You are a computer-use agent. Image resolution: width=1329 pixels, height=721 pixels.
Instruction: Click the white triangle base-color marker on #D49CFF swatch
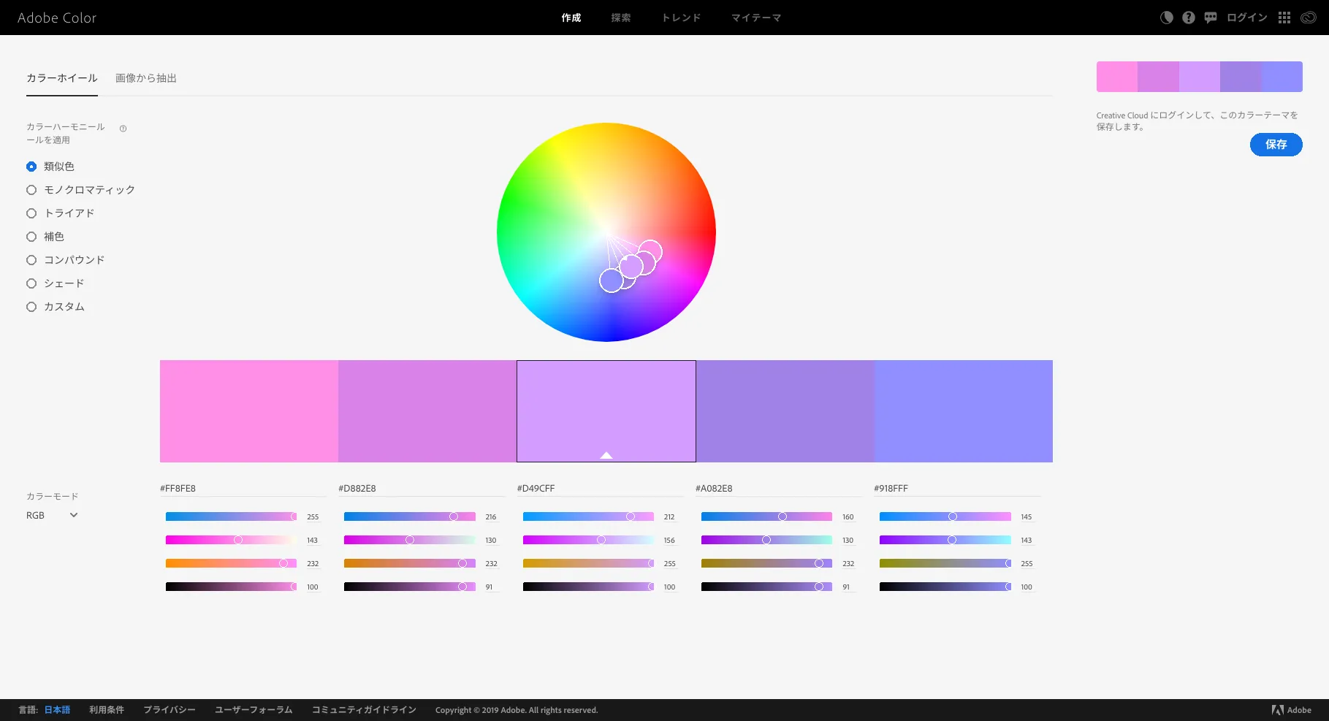[x=606, y=455]
